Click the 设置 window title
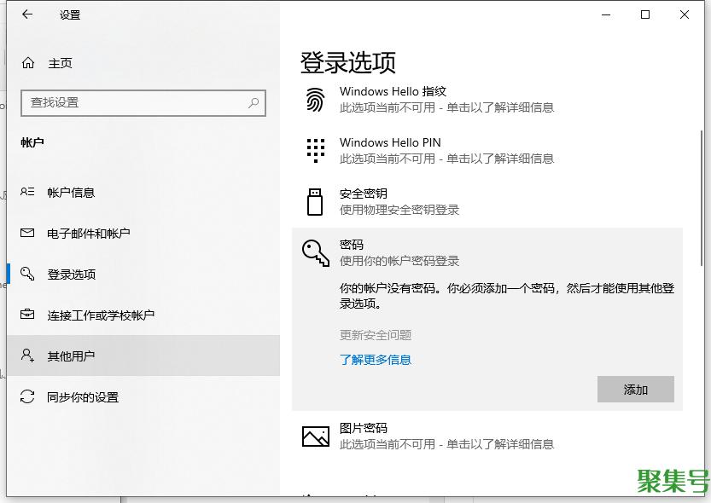711x503 pixels. (x=70, y=15)
